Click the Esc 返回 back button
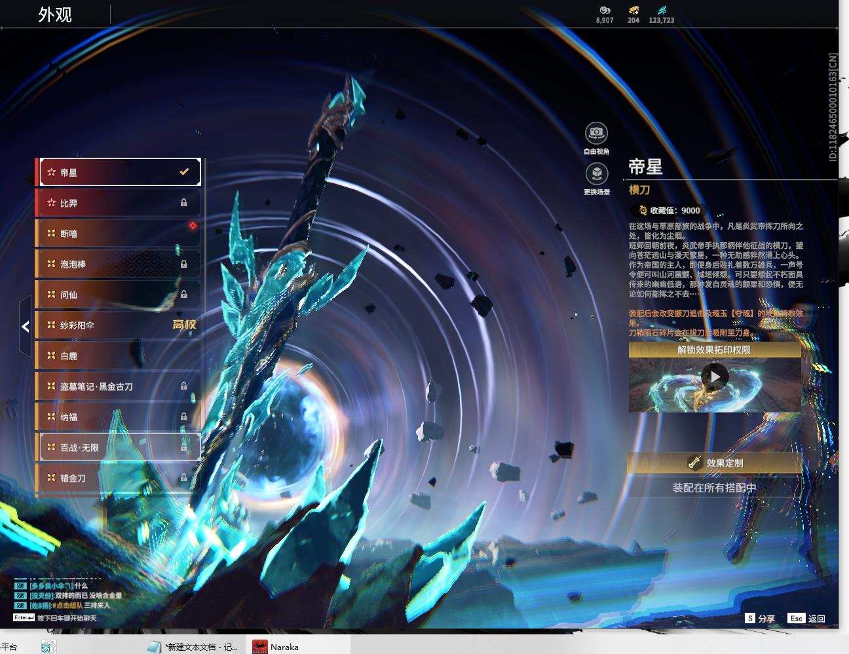Image resolution: width=849 pixels, height=654 pixels. [807, 619]
